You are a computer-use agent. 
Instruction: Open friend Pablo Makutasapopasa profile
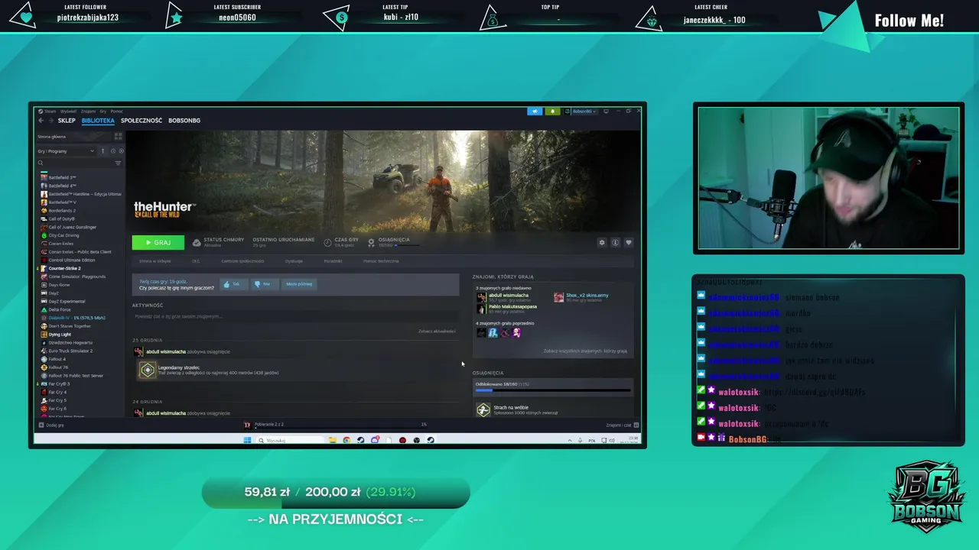click(512, 306)
